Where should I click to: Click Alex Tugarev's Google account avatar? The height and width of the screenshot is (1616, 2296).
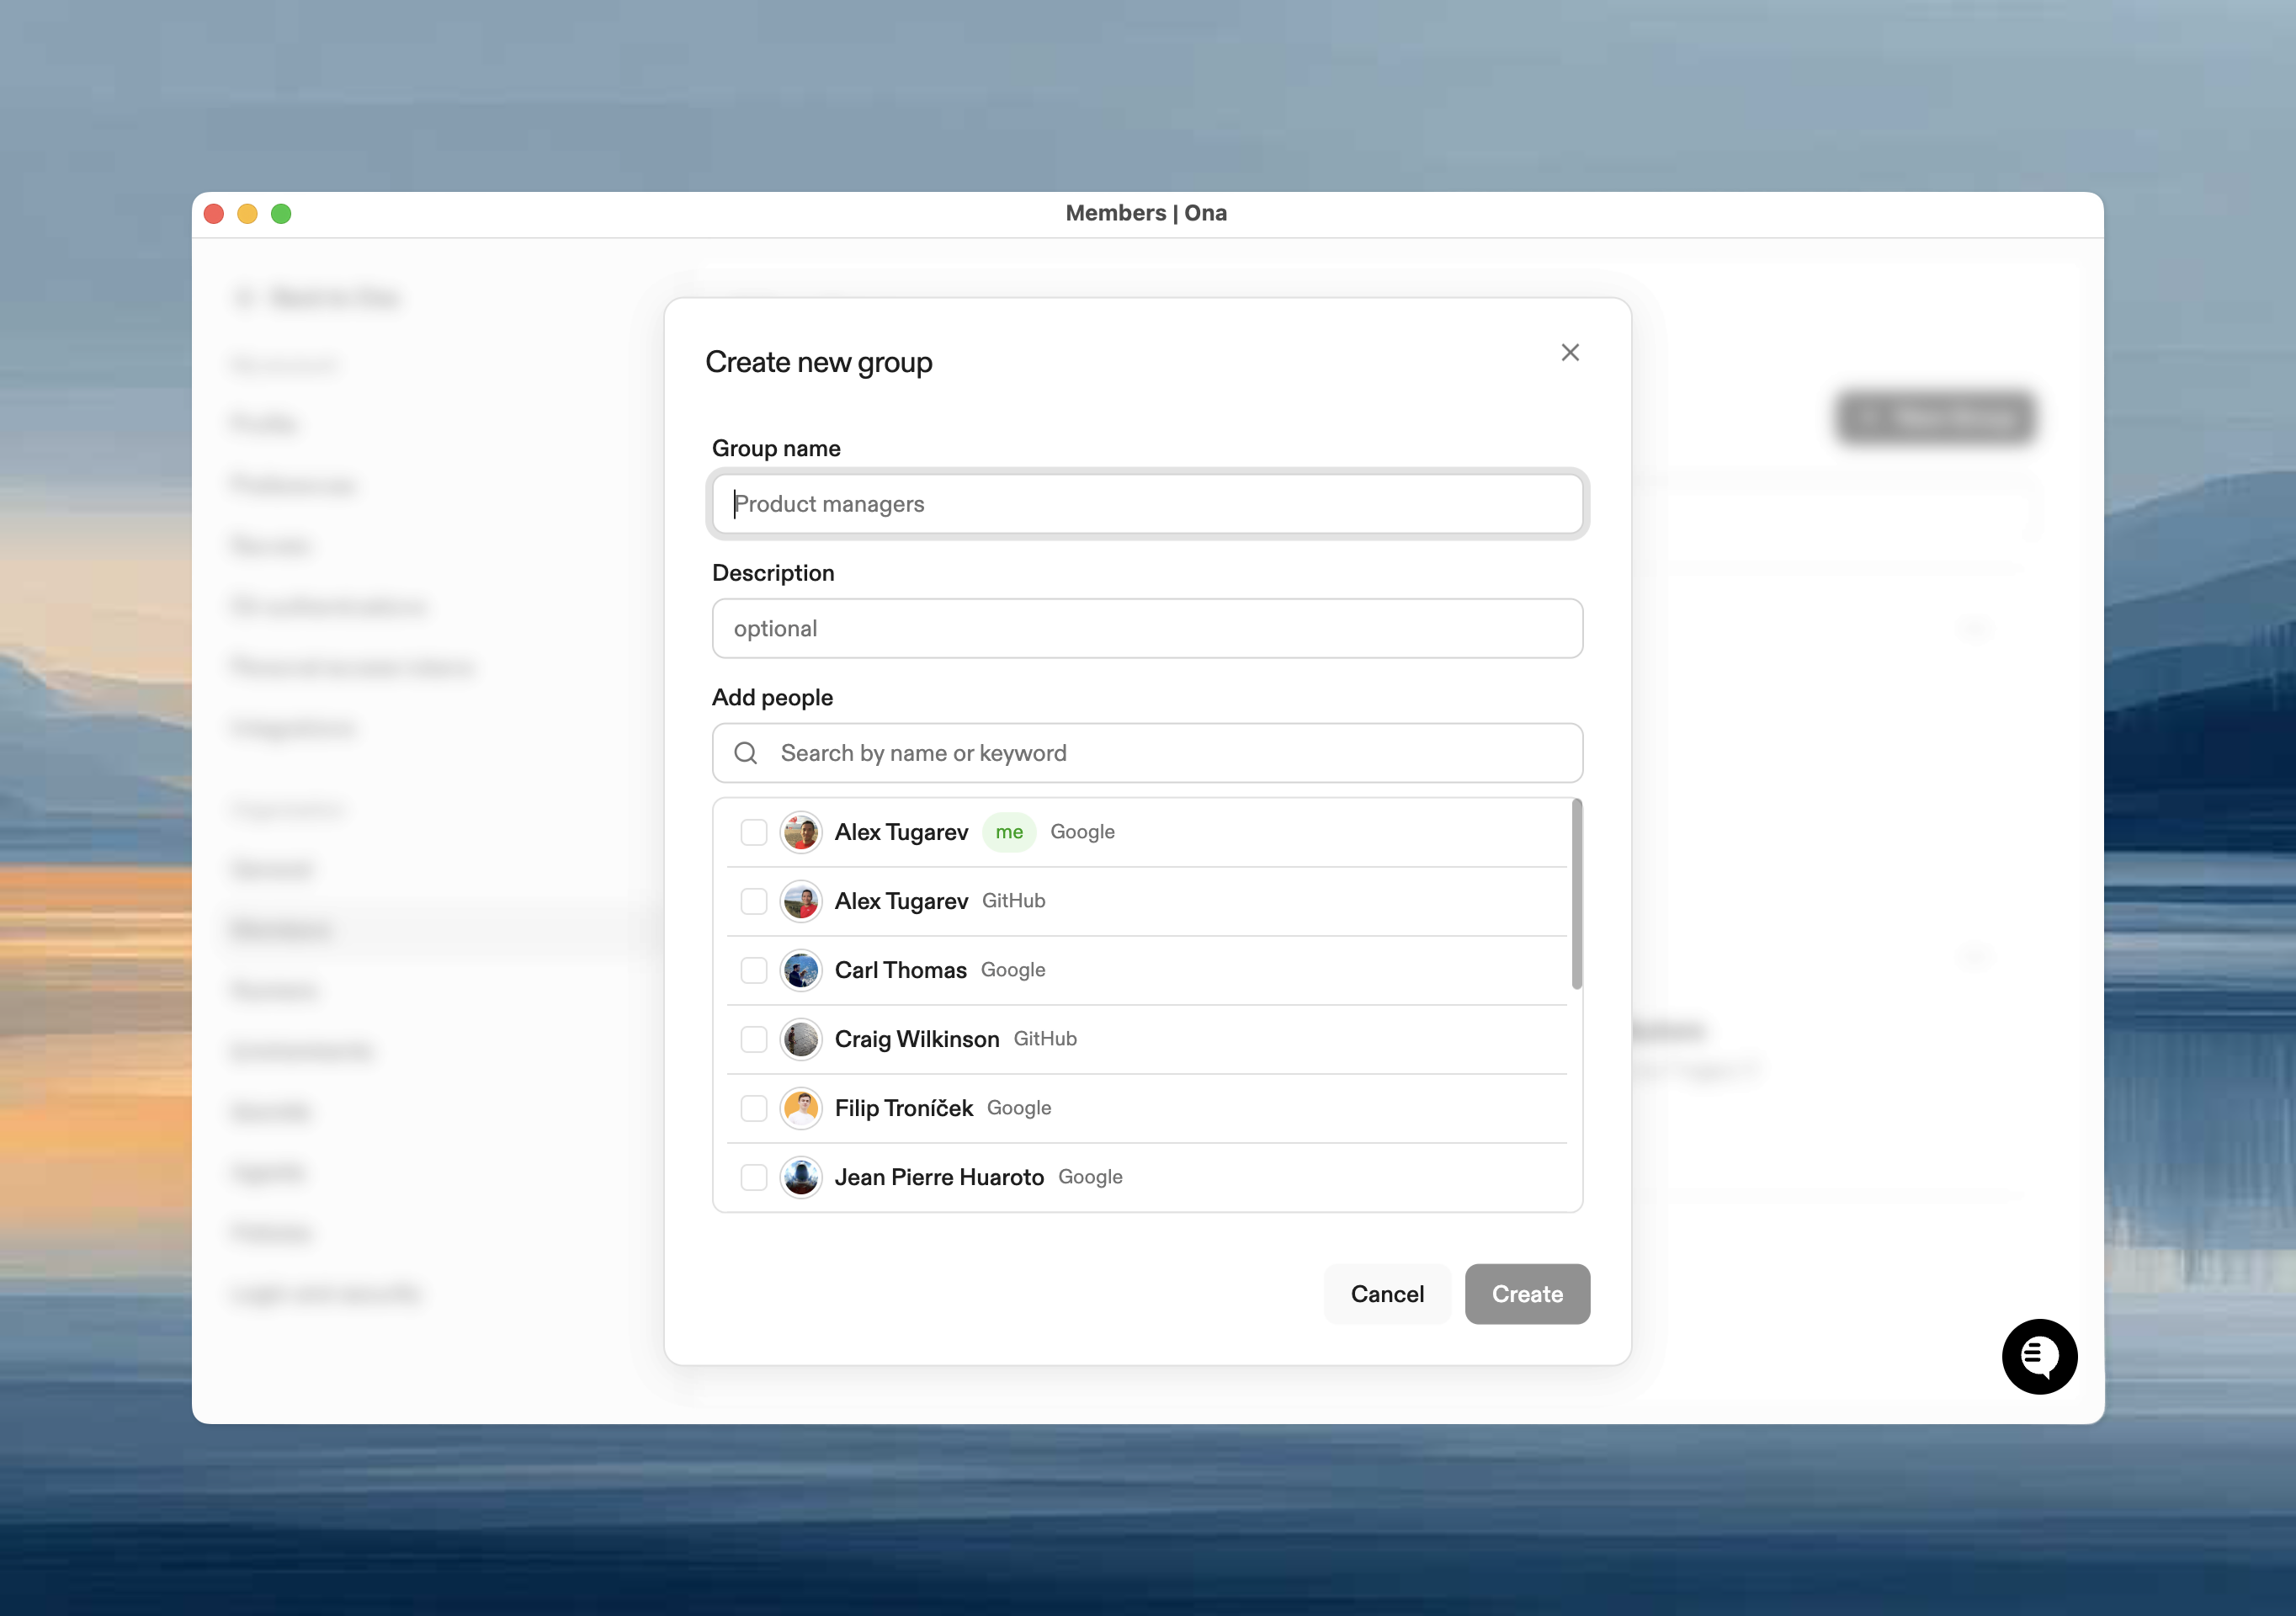(x=801, y=831)
